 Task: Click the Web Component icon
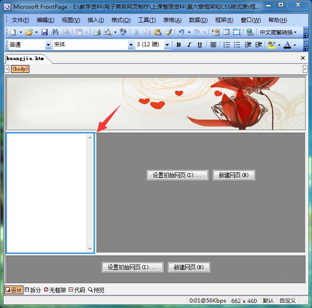[x=216, y=32]
